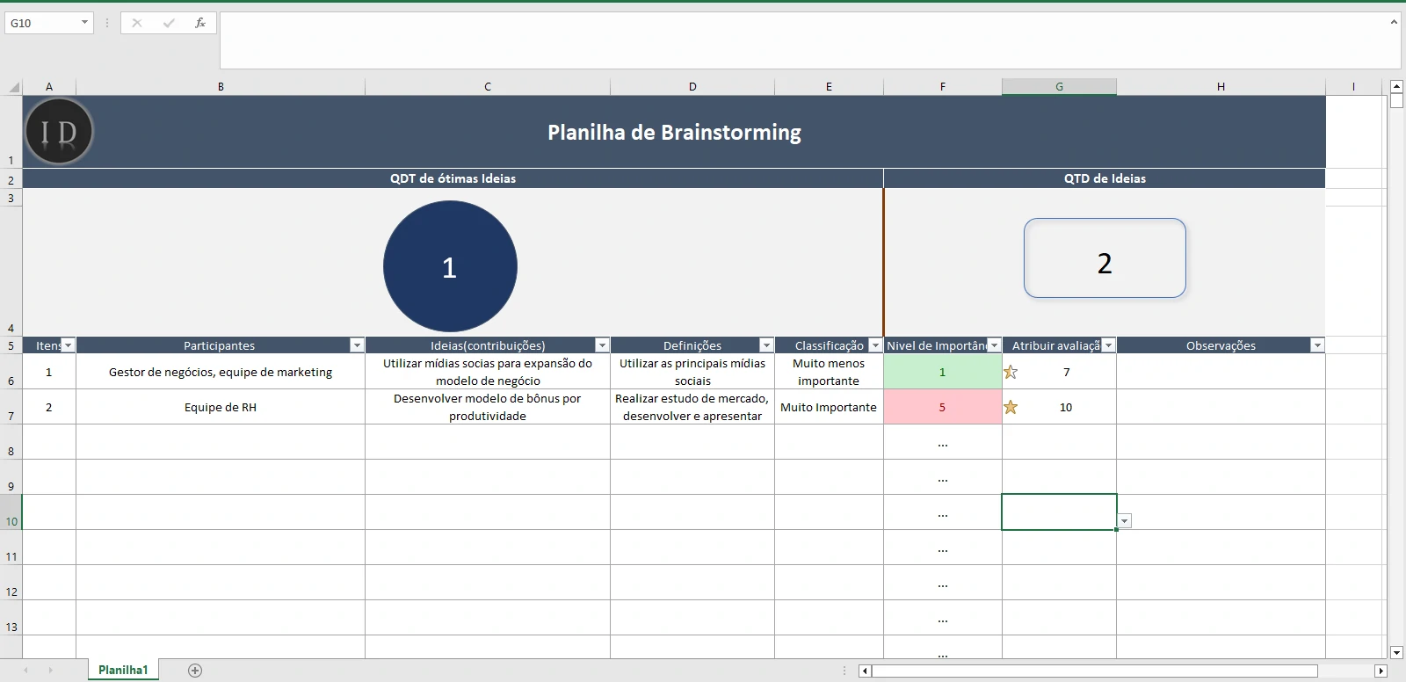Open the Observações column filter dropdown
The width and height of the screenshot is (1406, 682).
coord(1316,345)
